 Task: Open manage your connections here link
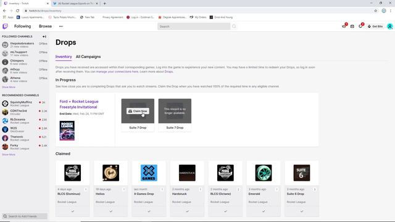click(x=117, y=72)
